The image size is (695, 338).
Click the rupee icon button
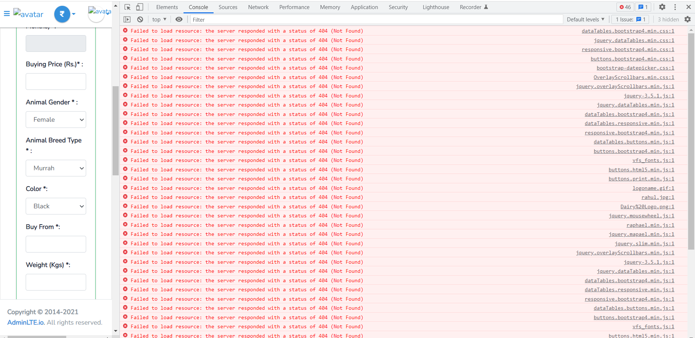coord(62,14)
